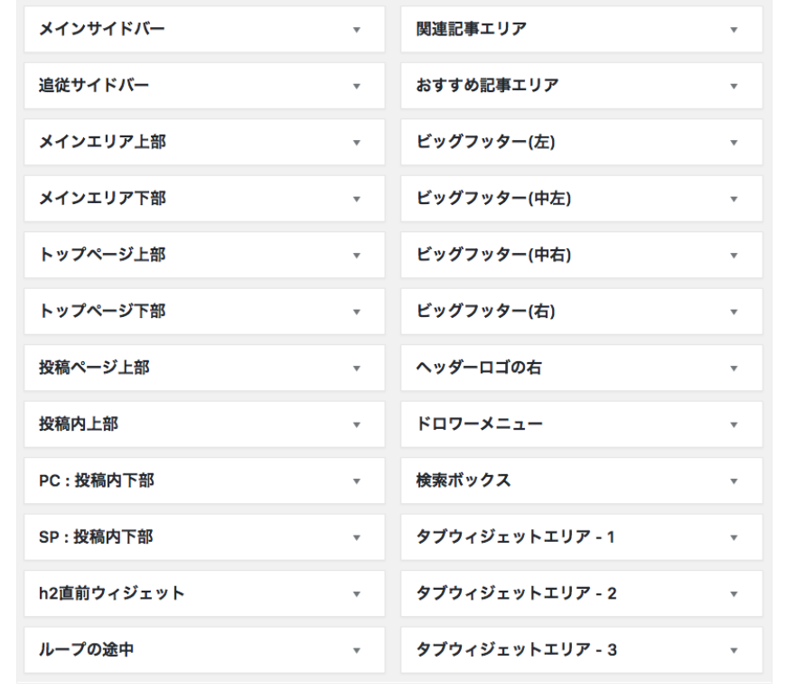Select the トップページ下部 widget area title
The image size is (806, 690).
[101, 312]
